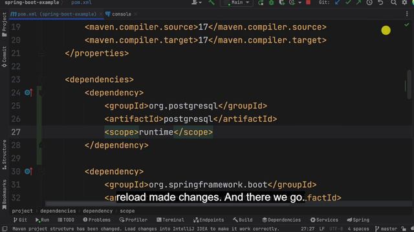This screenshot has width=414, height=232.
Task: Open the Structure tool window
Action: click(x=5, y=155)
